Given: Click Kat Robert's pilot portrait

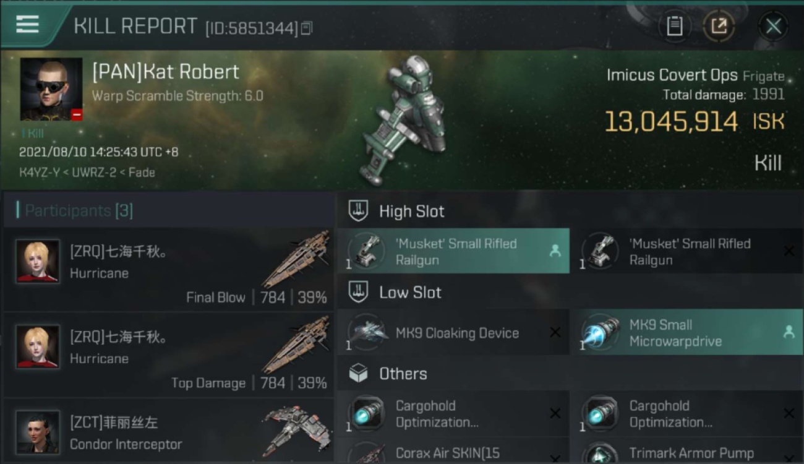Looking at the screenshot, I should 51,89.
